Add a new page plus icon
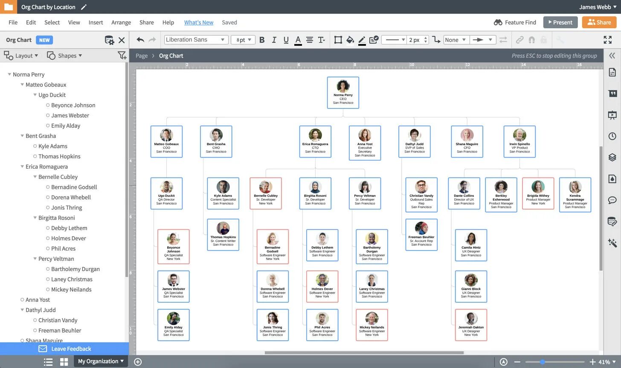This screenshot has width=621, height=368. coord(138,362)
